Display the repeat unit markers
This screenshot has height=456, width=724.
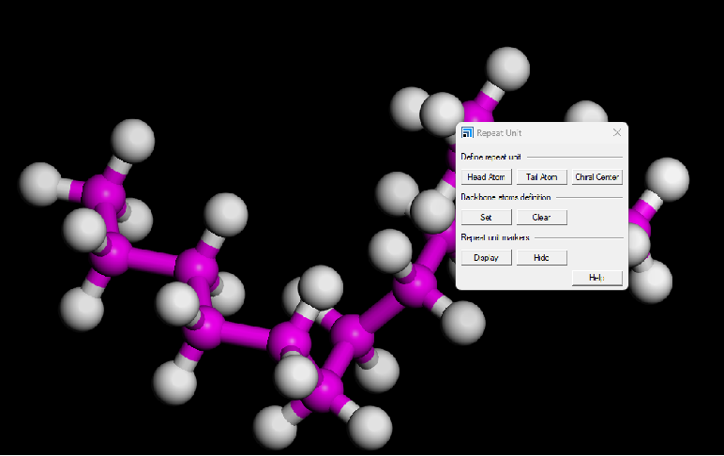[x=486, y=257]
